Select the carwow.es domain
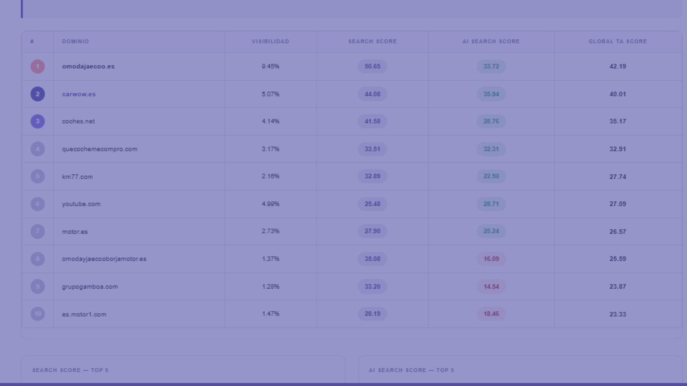Image resolution: width=687 pixels, height=386 pixels. point(79,94)
